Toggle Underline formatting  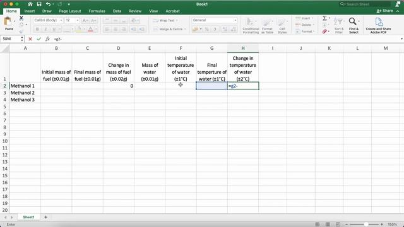pyautogui.click(x=54, y=29)
